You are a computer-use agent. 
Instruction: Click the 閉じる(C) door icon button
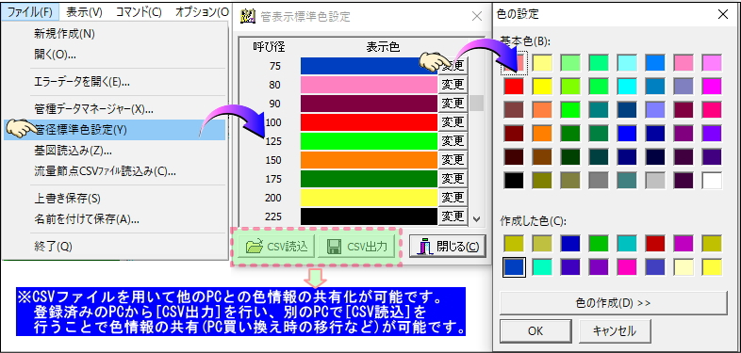[447, 247]
